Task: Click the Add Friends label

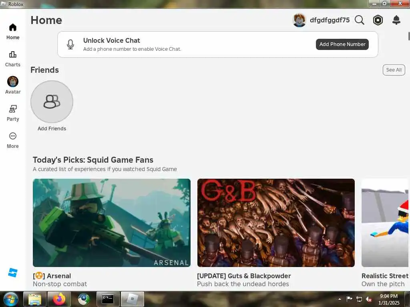Action: 52,128
